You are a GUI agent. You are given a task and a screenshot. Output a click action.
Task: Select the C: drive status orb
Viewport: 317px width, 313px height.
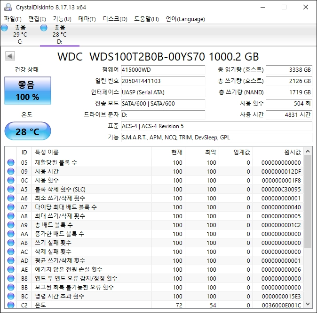4,28
